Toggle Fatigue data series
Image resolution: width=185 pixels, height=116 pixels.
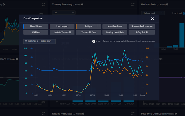pos(88,26)
